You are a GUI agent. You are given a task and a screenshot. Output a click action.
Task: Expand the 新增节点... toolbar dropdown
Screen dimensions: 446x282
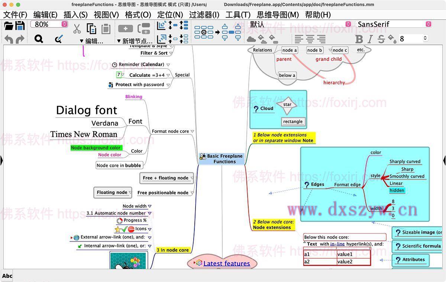[x=135, y=41]
